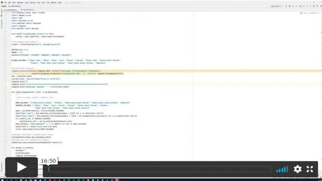Click the KLINES_COLUMNS definition line
322x181 pixels.
[x=66, y=60]
